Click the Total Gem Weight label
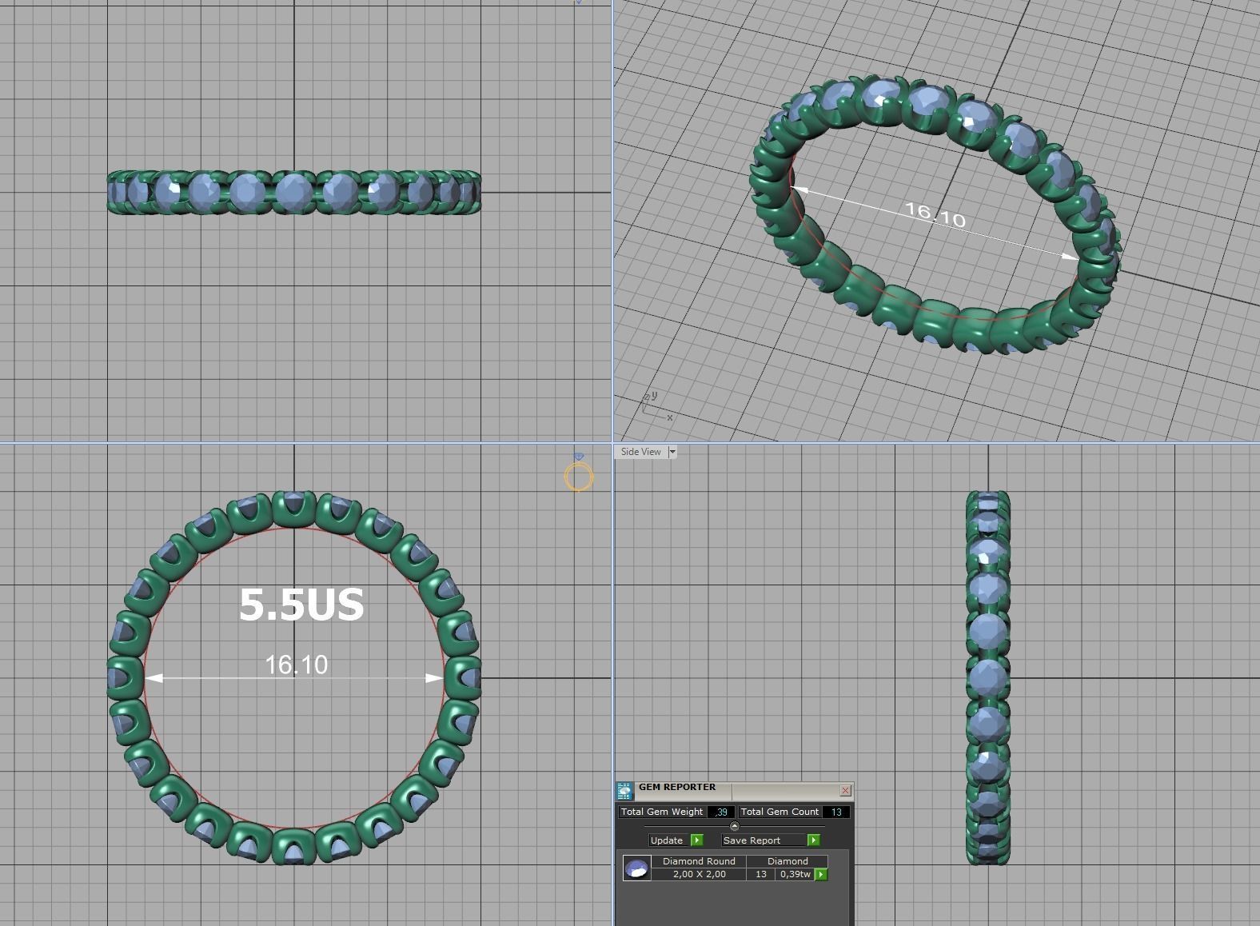 662,812
